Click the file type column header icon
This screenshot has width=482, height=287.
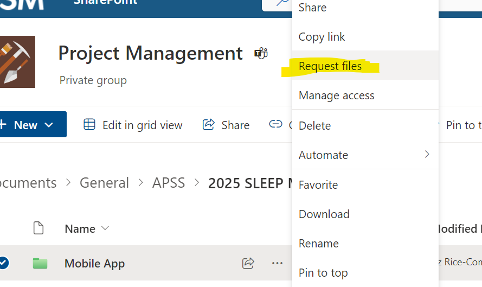38,228
